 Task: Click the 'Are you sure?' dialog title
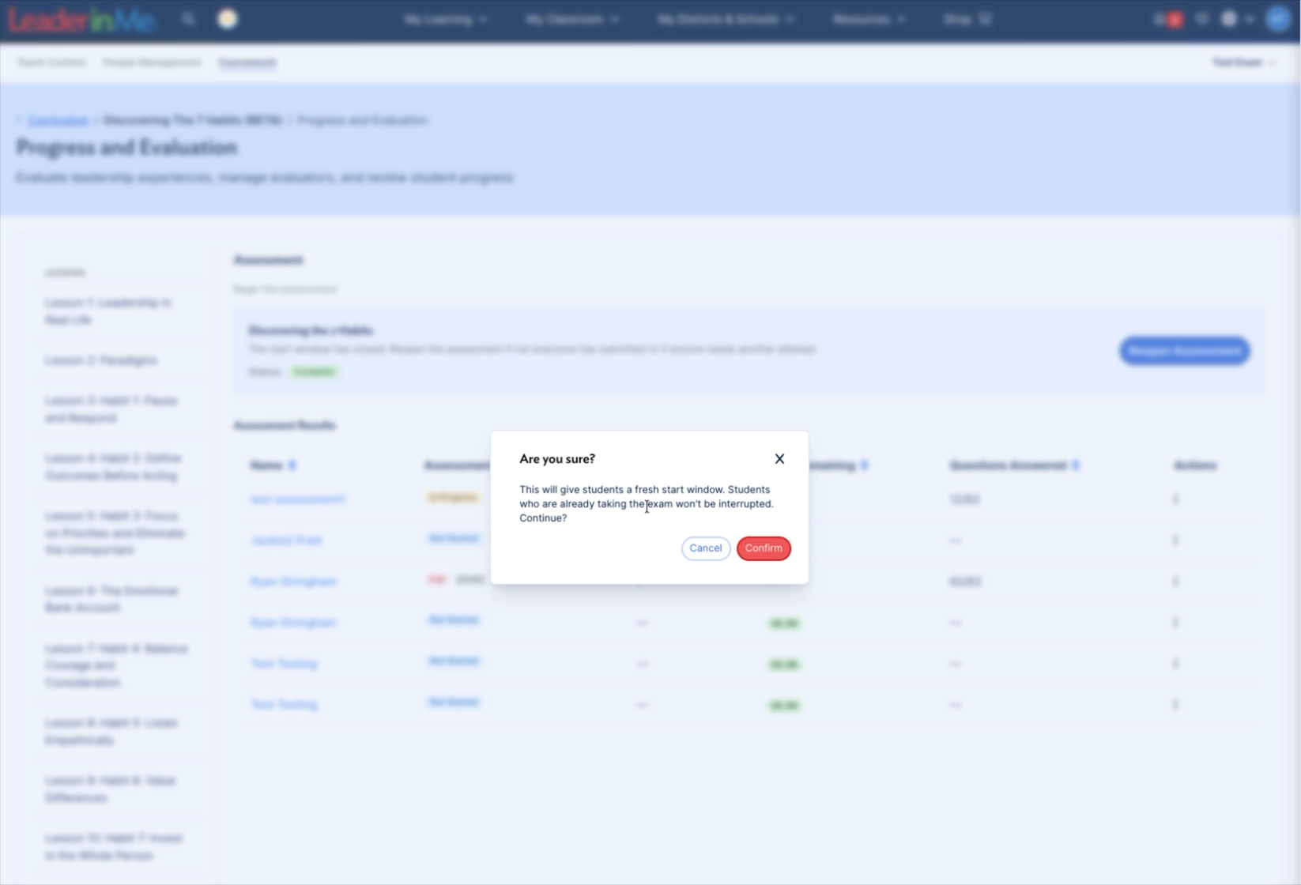pyautogui.click(x=557, y=459)
